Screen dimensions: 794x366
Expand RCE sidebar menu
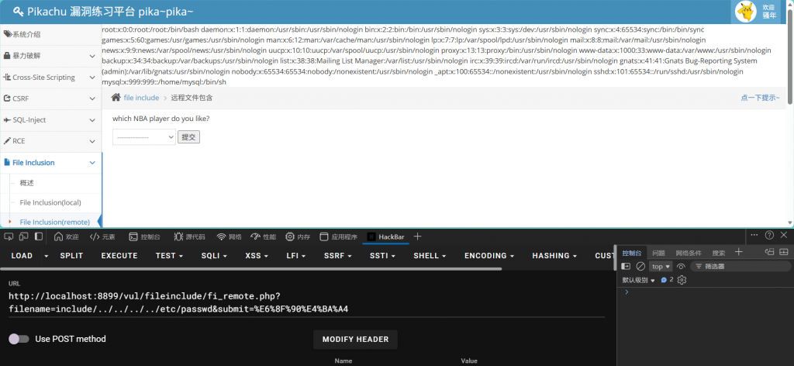click(x=50, y=141)
